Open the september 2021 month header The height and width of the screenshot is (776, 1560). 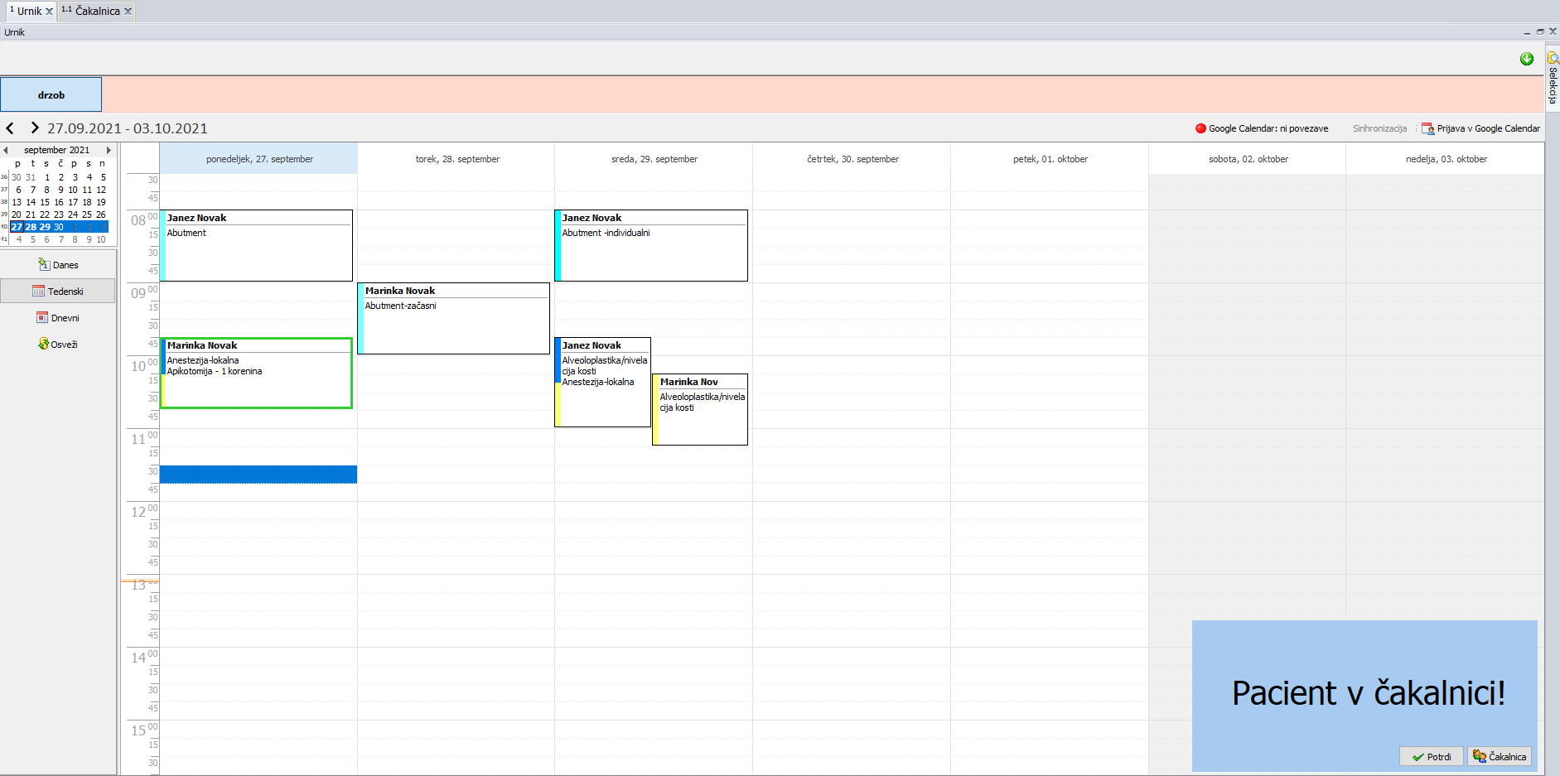[56, 151]
